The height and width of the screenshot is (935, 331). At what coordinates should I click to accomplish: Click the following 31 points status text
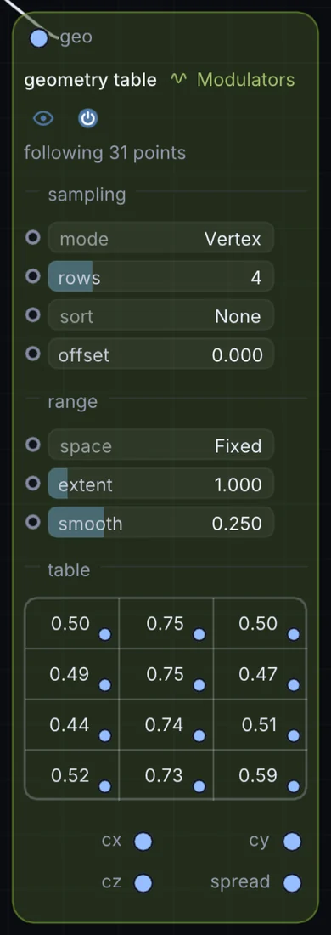point(104,153)
